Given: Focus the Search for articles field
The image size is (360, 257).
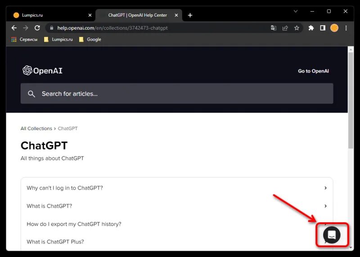Looking at the screenshot, I should click(177, 94).
